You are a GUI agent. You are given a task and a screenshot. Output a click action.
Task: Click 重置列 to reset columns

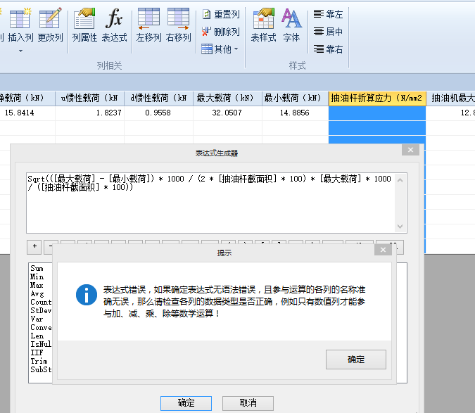[x=220, y=14]
